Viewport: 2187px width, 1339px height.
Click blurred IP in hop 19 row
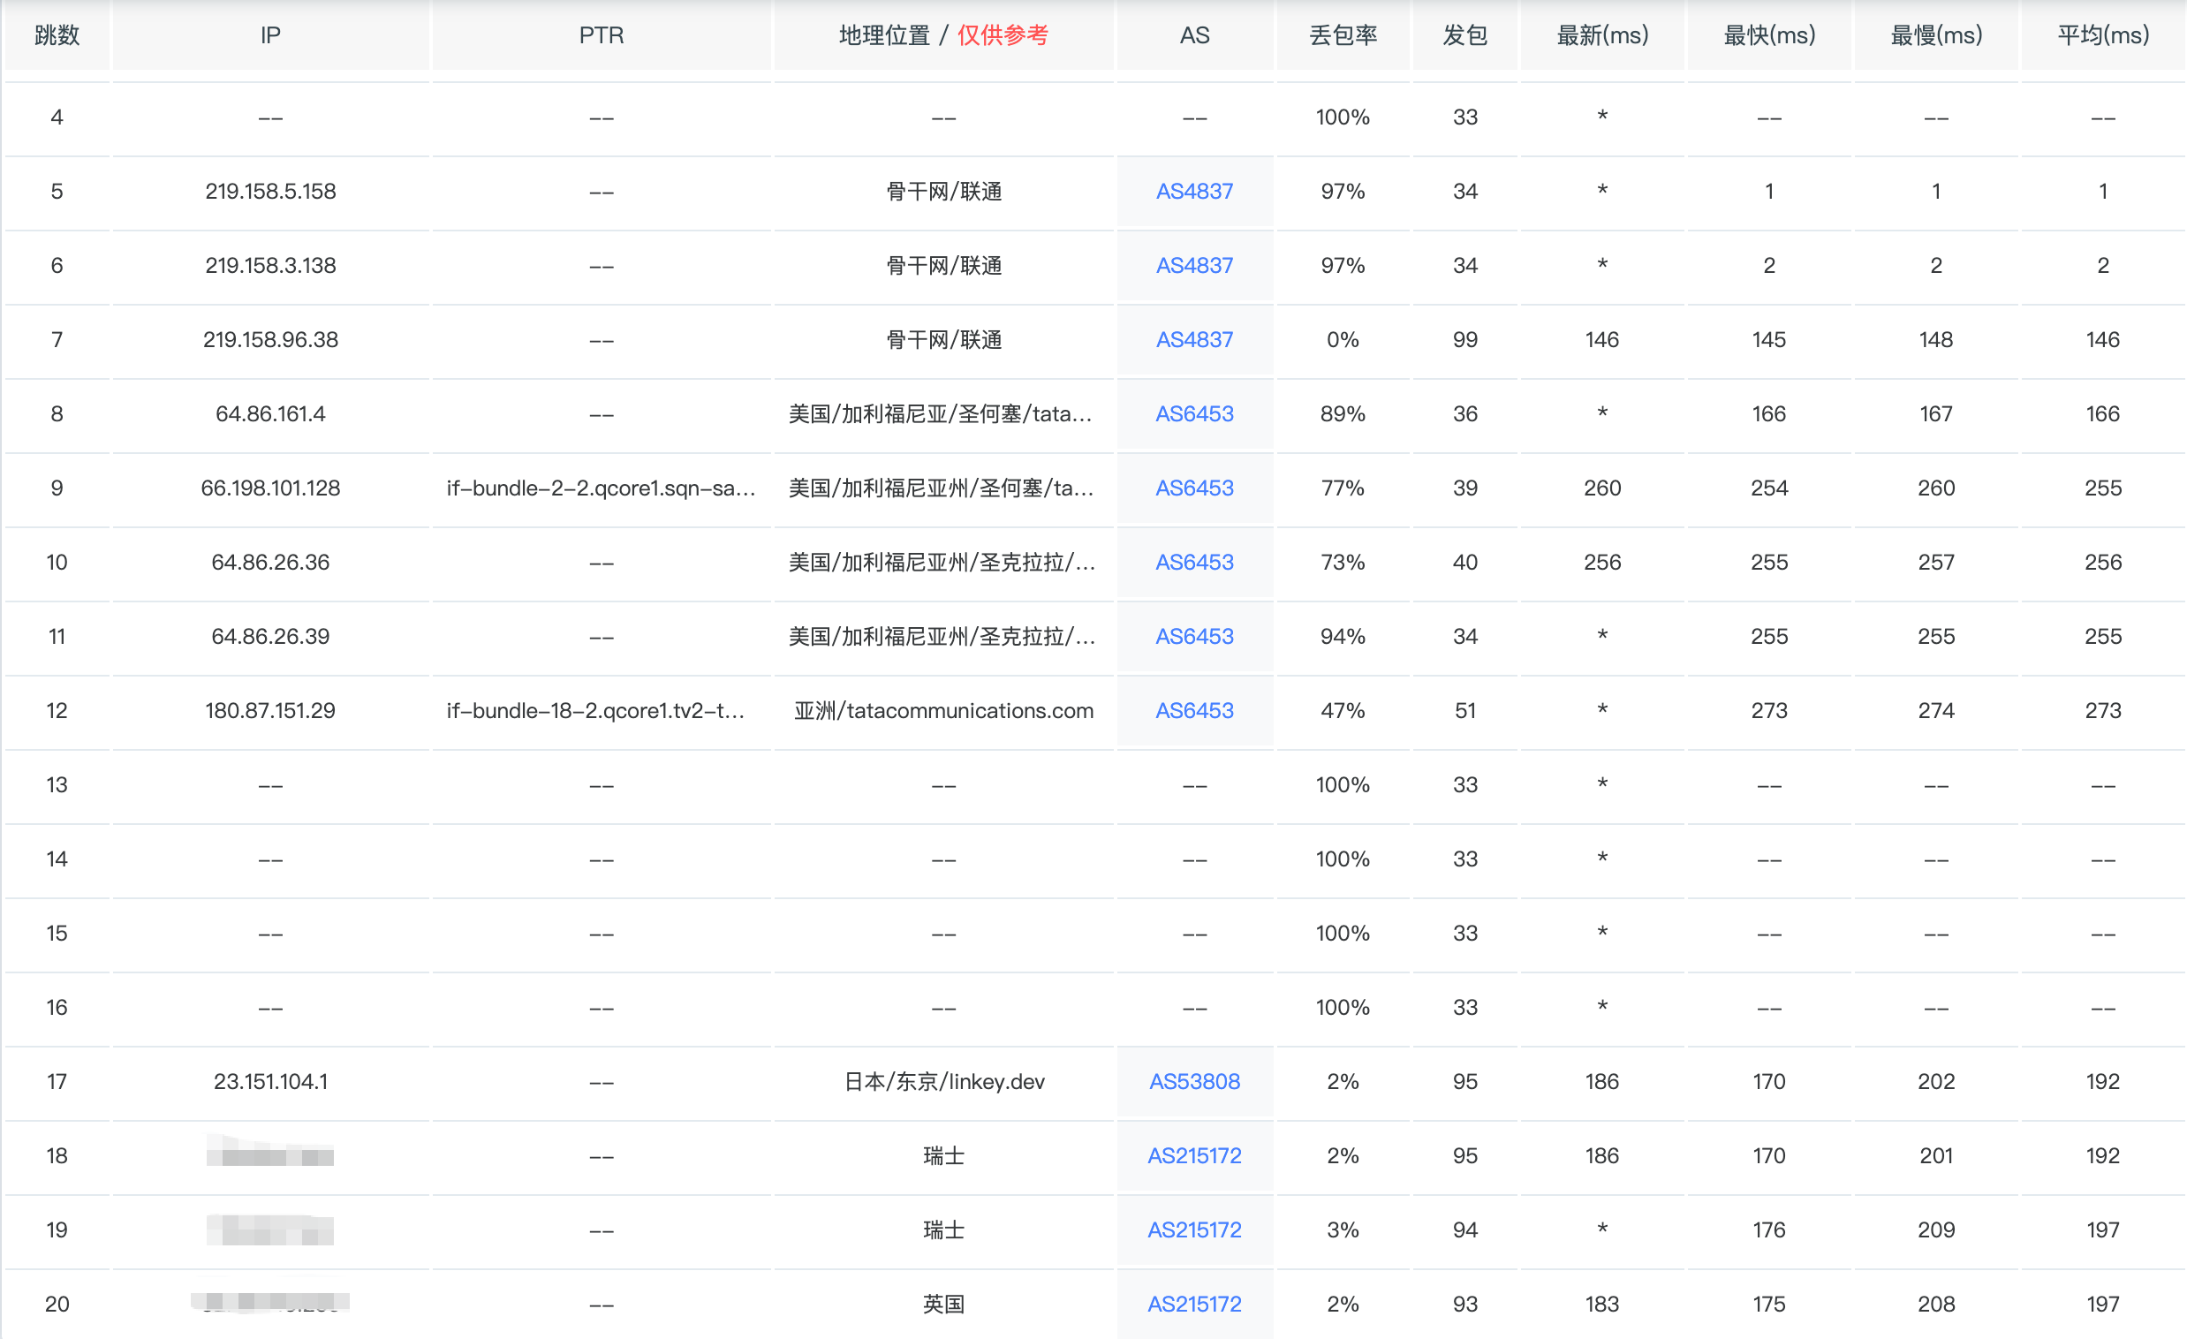tap(270, 1230)
